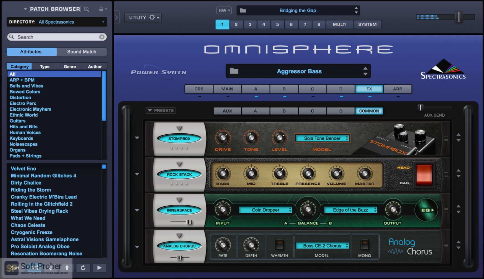
Task: Open the Sola Tone Bender model dropdown
Action: 322,138
